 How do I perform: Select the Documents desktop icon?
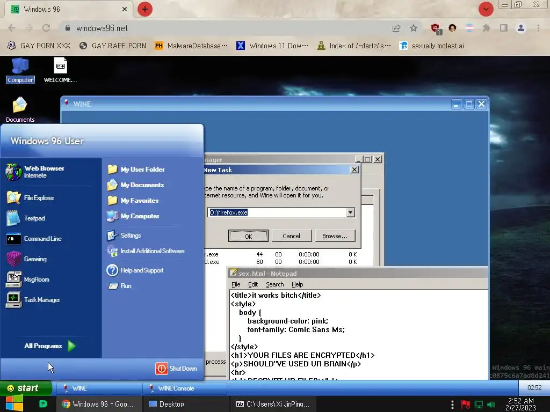[20, 109]
